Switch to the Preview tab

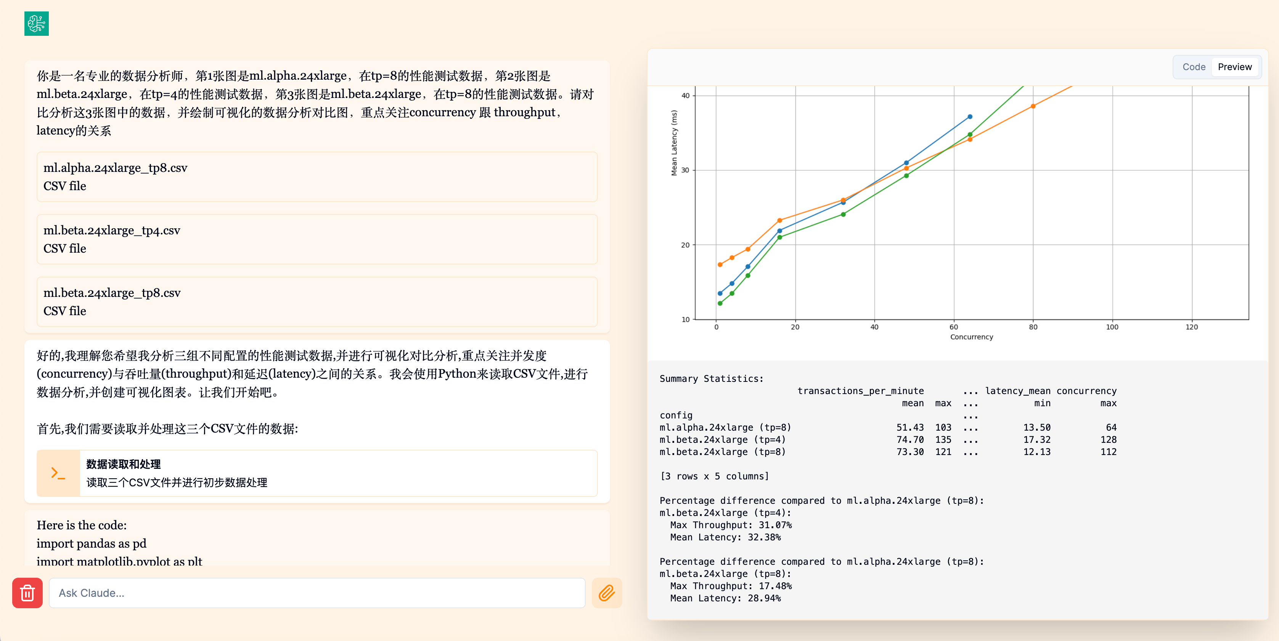tap(1234, 67)
